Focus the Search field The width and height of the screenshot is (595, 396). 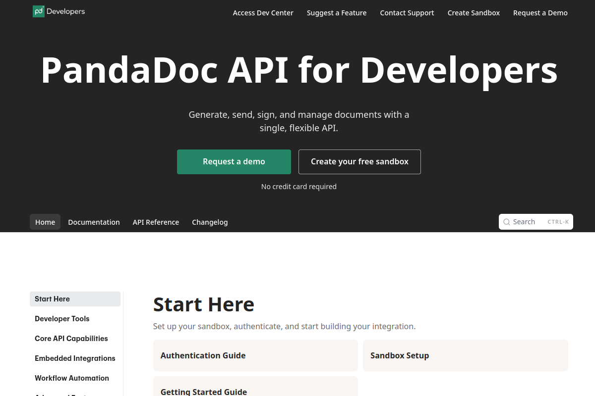click(536, 222)
